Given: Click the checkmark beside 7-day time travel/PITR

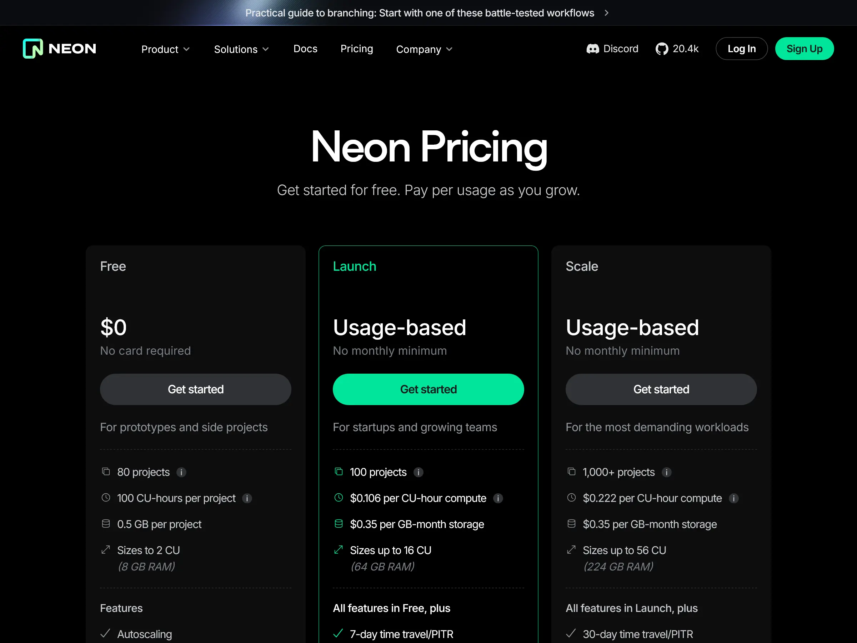Looking at the screenshot, I should pyautogui.click(x=338, y=633).
